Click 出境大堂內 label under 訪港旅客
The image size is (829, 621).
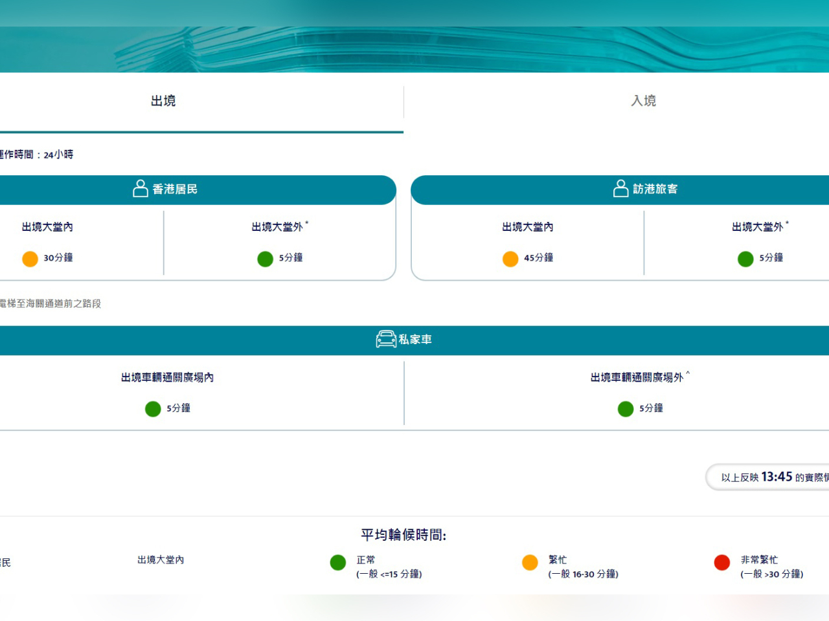pyautogui.click(x=528, y=227)
